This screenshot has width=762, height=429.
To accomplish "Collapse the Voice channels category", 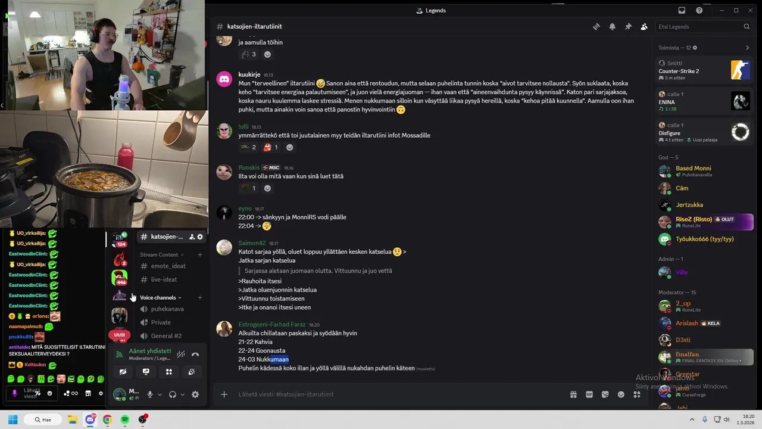I will [161, 297].
